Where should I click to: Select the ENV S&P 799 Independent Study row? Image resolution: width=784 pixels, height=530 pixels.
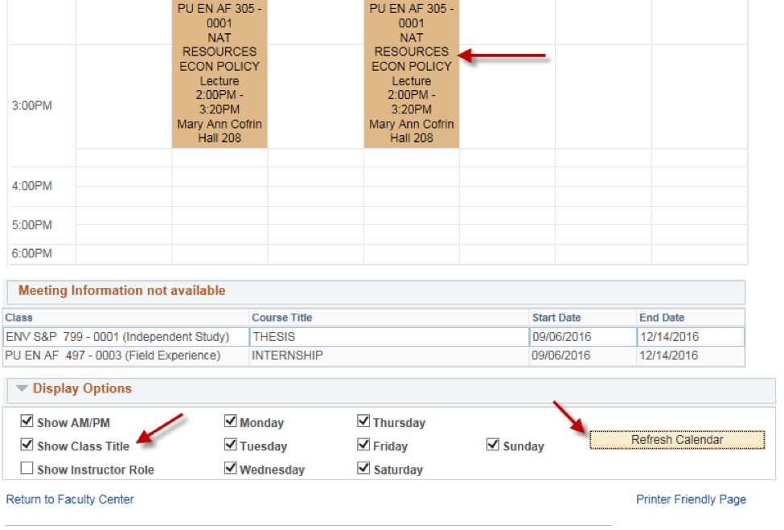(x=117, y=337)
